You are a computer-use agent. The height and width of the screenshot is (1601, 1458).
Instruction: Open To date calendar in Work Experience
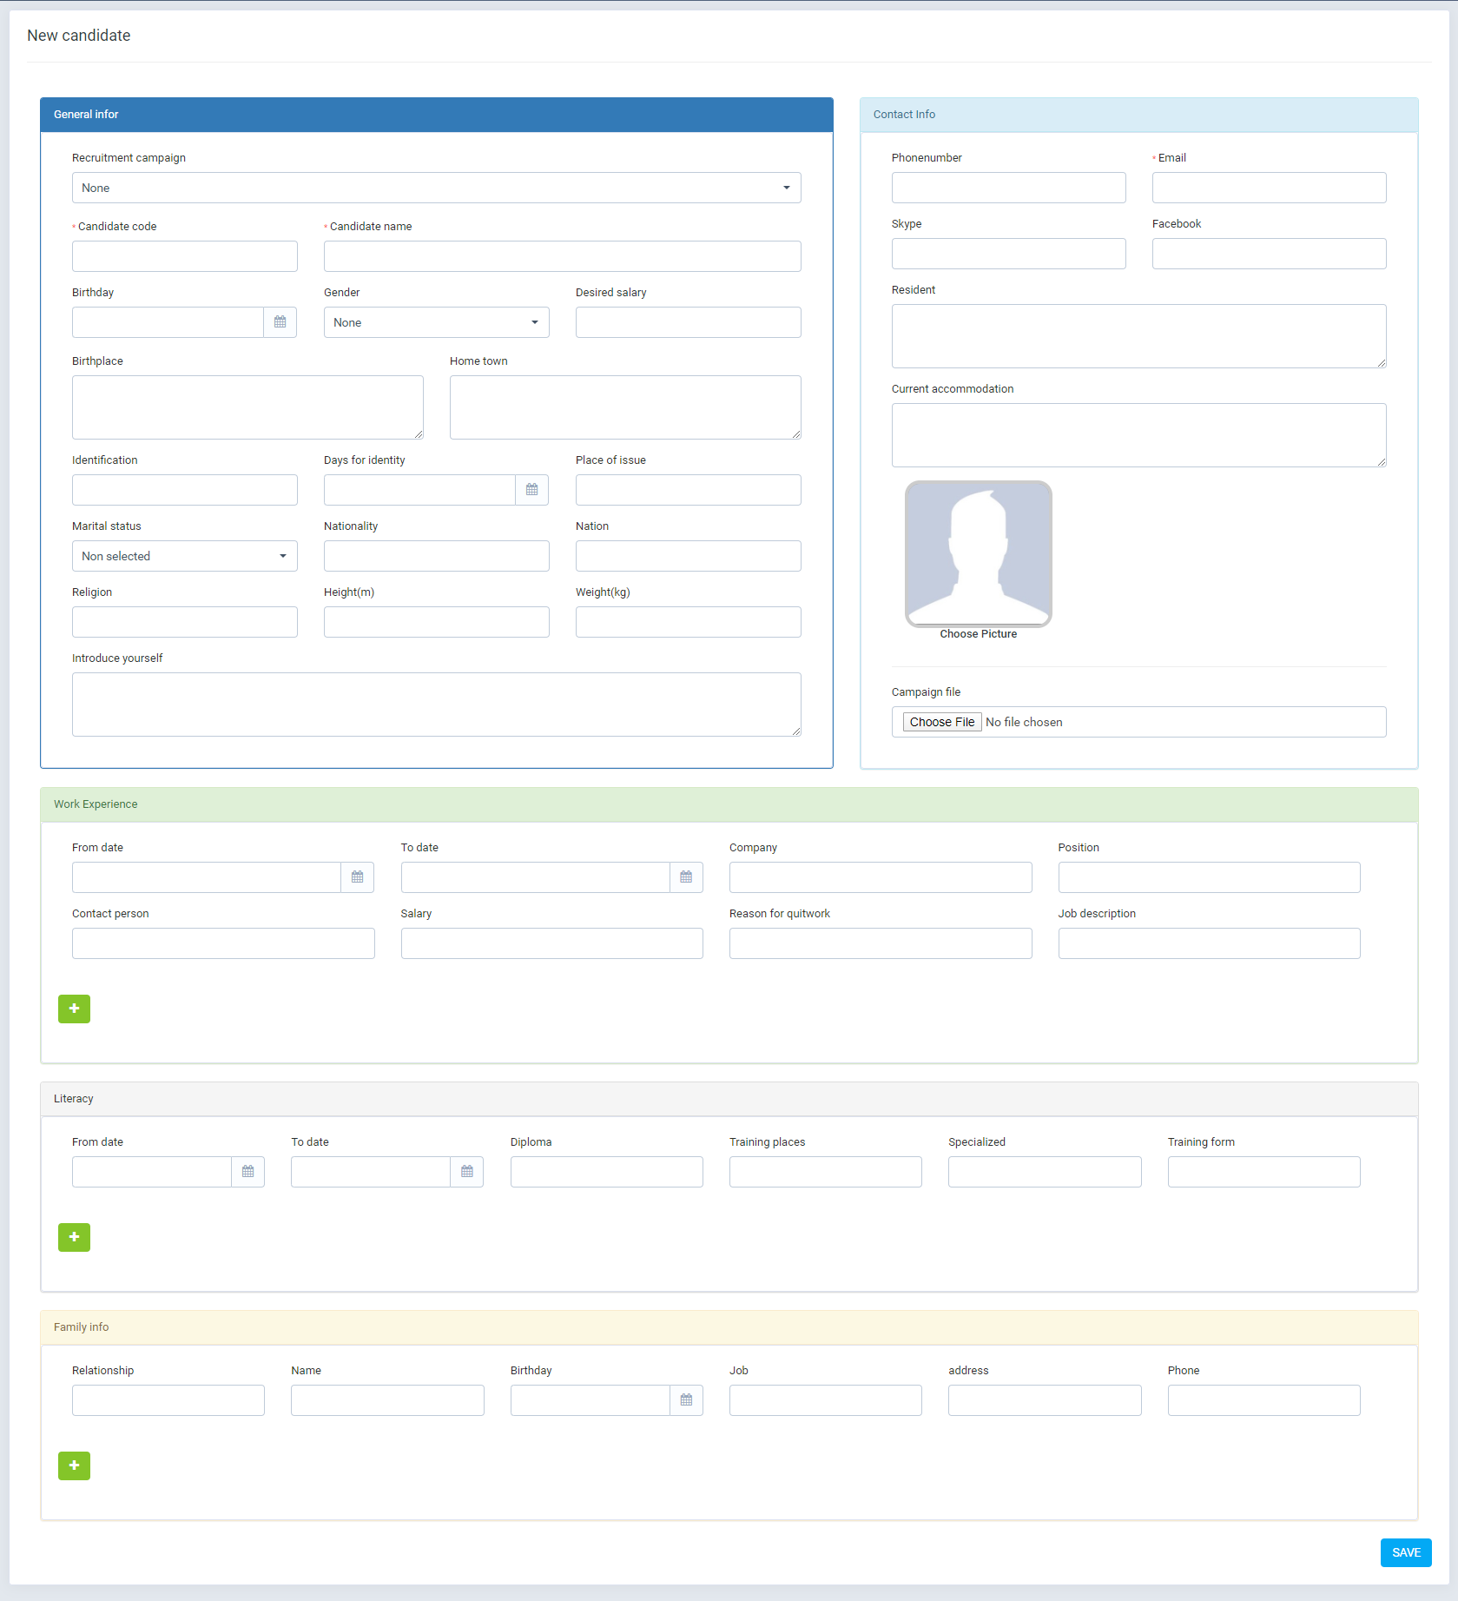coord(686,877)
